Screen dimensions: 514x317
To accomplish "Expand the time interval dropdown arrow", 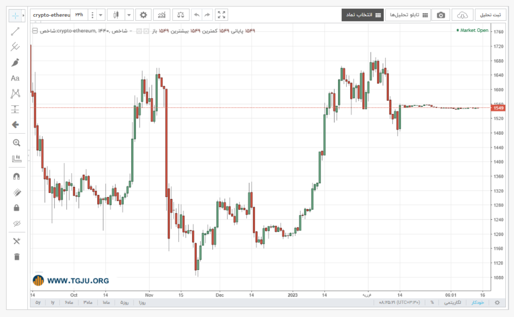I will [101, 15].
